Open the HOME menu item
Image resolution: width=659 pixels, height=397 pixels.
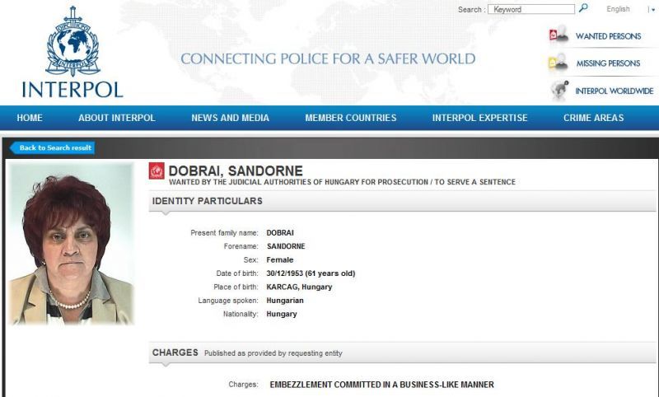click(x=30, y=118)
